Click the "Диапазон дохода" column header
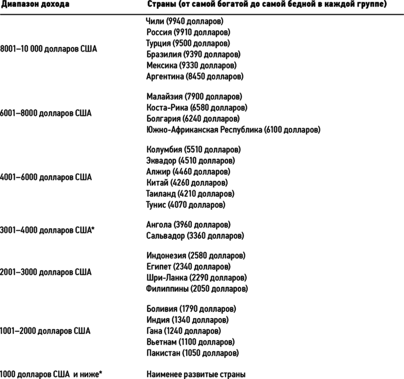Screen dimensions: 404x379 click(x=35, y=4)
